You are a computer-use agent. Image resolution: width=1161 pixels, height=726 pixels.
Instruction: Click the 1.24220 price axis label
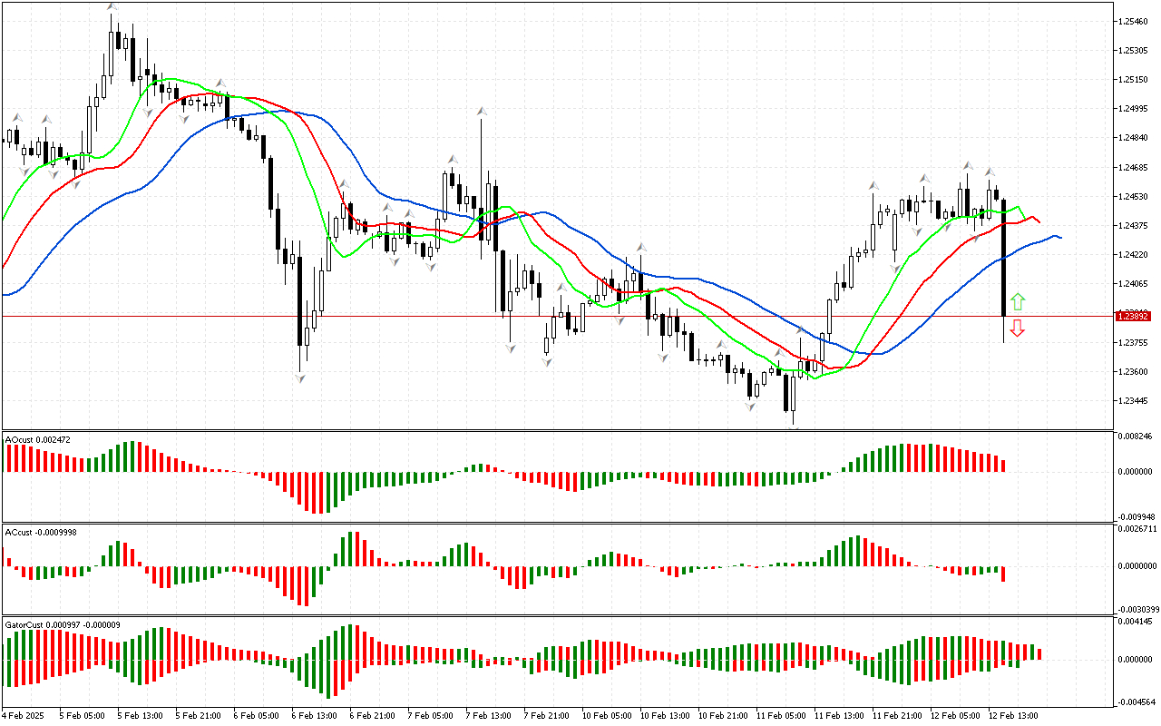(1134, 255)
